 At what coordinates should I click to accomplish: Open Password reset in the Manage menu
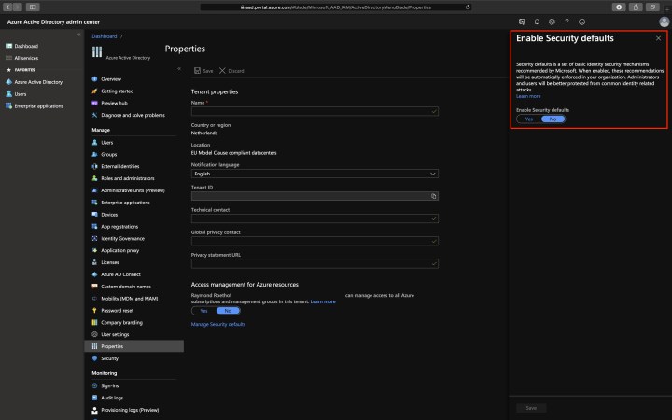coord(116,309)
